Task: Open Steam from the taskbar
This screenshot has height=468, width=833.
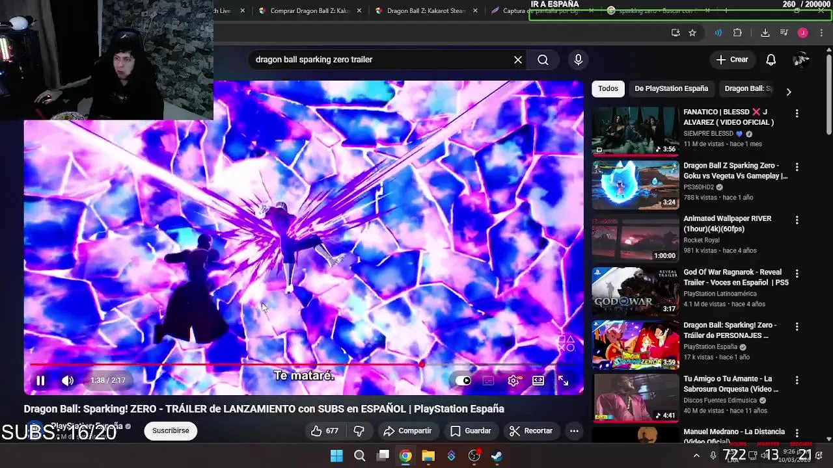Action: pyautogui.click(x=497, y=456)
